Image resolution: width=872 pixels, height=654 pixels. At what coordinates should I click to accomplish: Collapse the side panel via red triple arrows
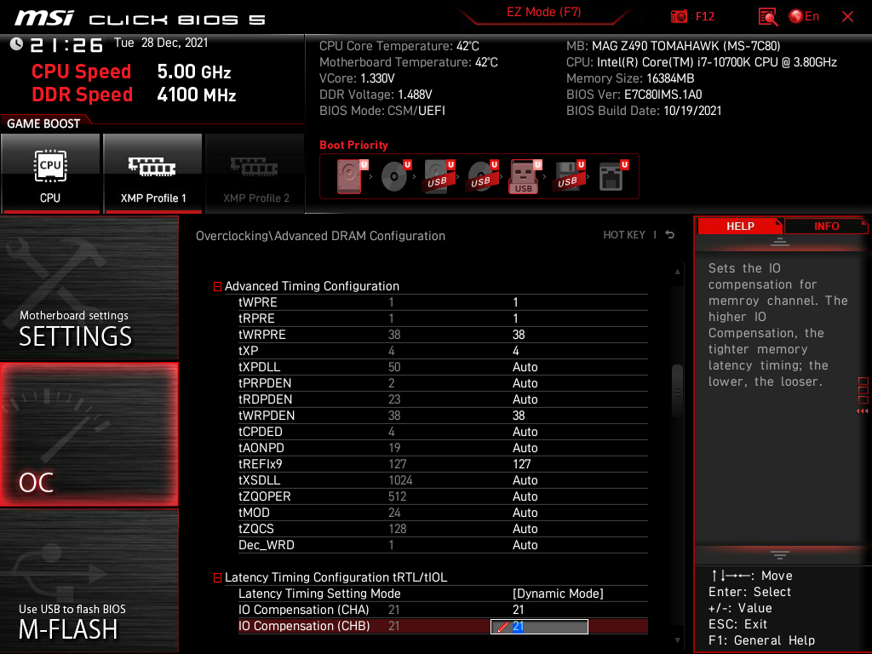point(863,411)
